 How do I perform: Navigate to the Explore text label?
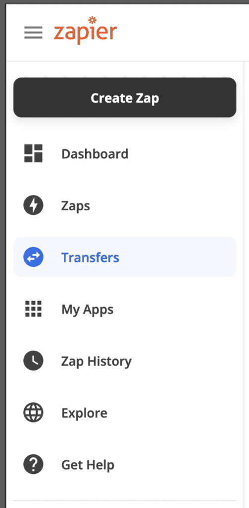[84, 413]
